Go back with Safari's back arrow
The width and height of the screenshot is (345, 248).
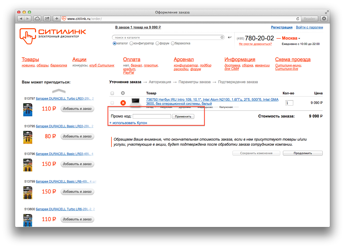(21, 19)
